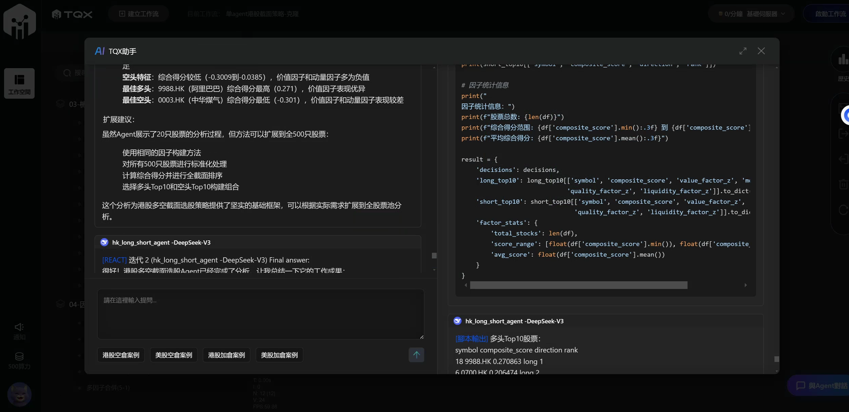The width and height of the screenshot is (849, 412).
Task: Click the export arrow icon on right sidebar
Action: point(844,134)
